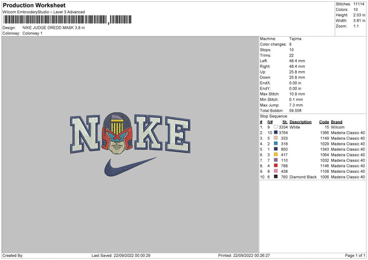
Task: Click the 'St.' column header
Action: (285, 122)
